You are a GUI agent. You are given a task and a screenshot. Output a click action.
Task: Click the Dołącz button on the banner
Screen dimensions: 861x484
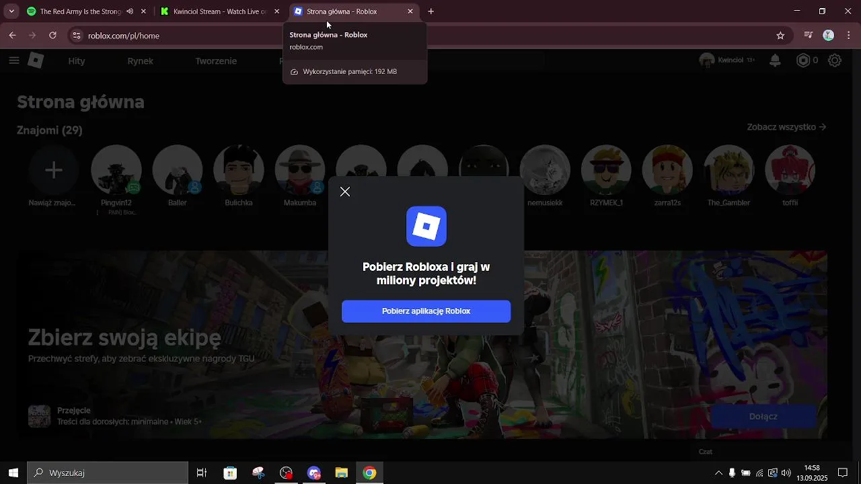coord(763,416)
